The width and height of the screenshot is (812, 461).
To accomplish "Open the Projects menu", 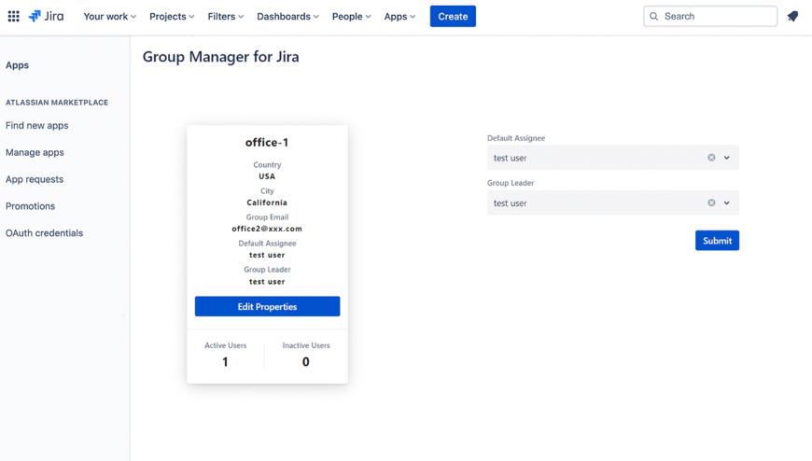I will (172, 16).
